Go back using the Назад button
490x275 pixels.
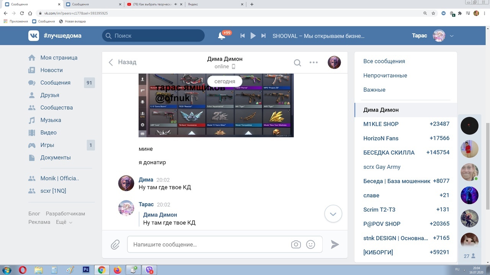tap(122, 62)
